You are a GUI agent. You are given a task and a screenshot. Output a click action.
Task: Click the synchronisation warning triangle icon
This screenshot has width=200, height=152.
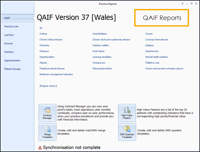(x=40, y=147)
